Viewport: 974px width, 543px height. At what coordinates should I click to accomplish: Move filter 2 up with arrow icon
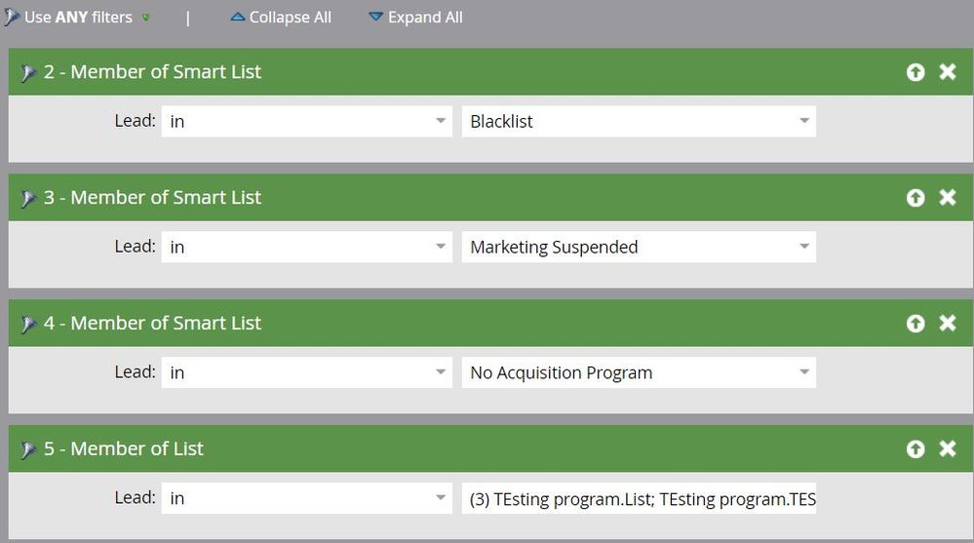(x=915, y=72)
